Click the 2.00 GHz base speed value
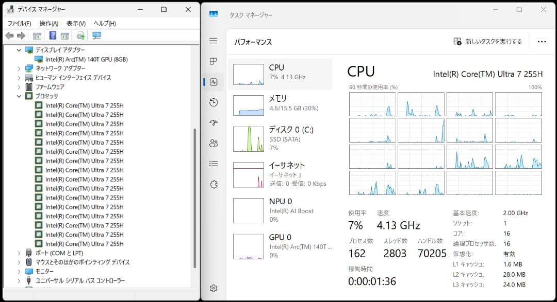The height and width of the screenshot is (302, 557). [515, 213]
